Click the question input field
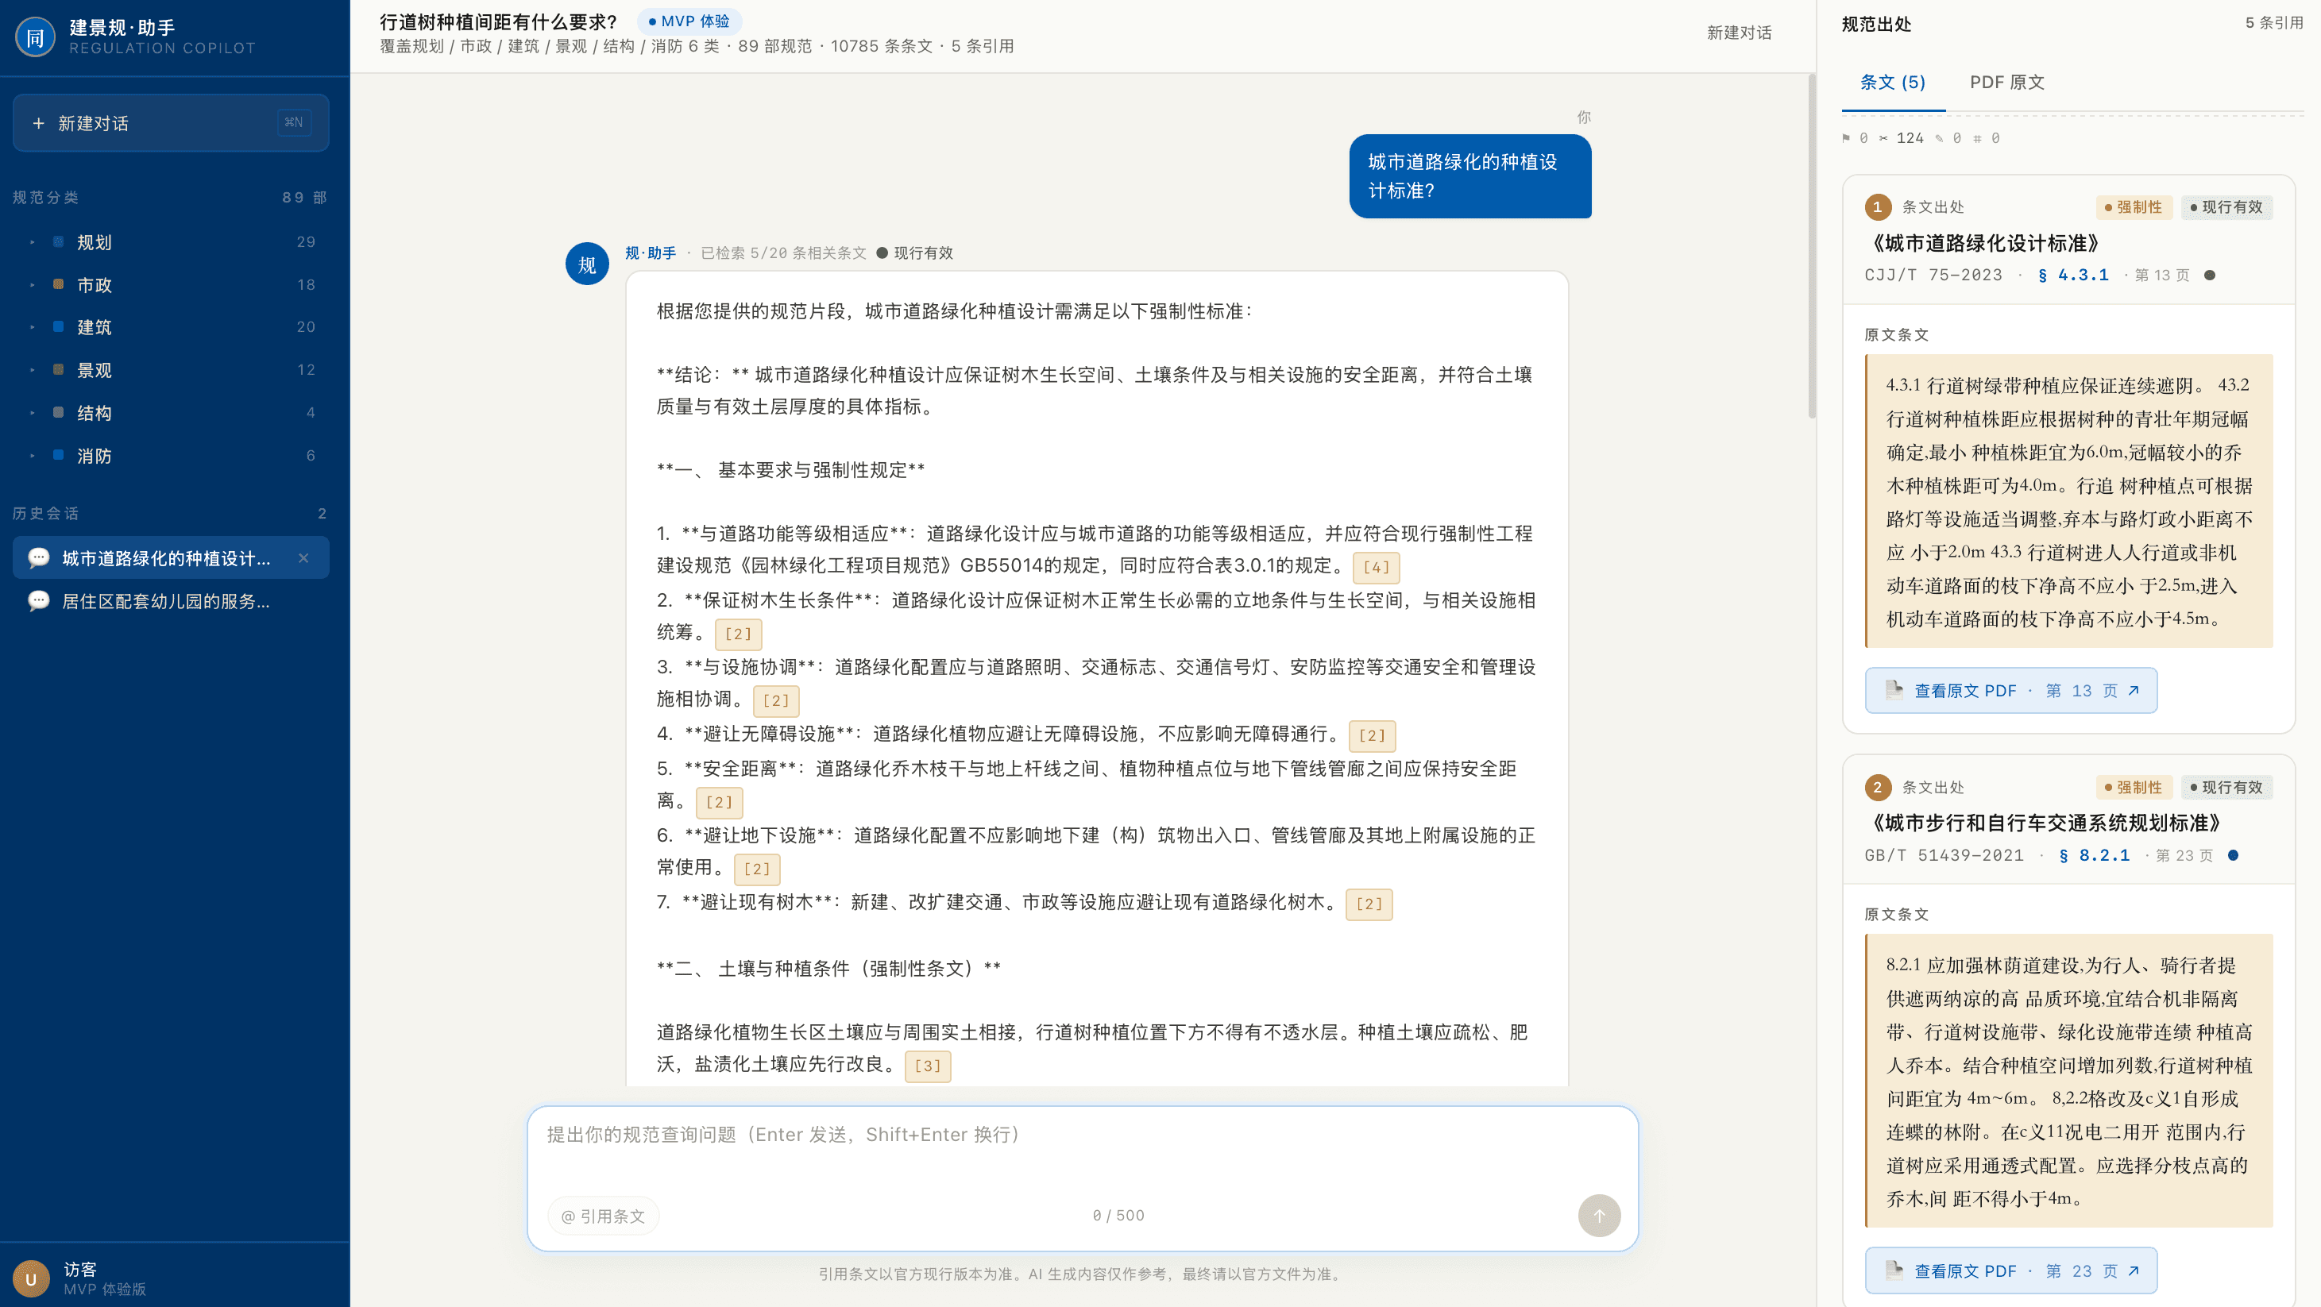 (1081, 1146)
